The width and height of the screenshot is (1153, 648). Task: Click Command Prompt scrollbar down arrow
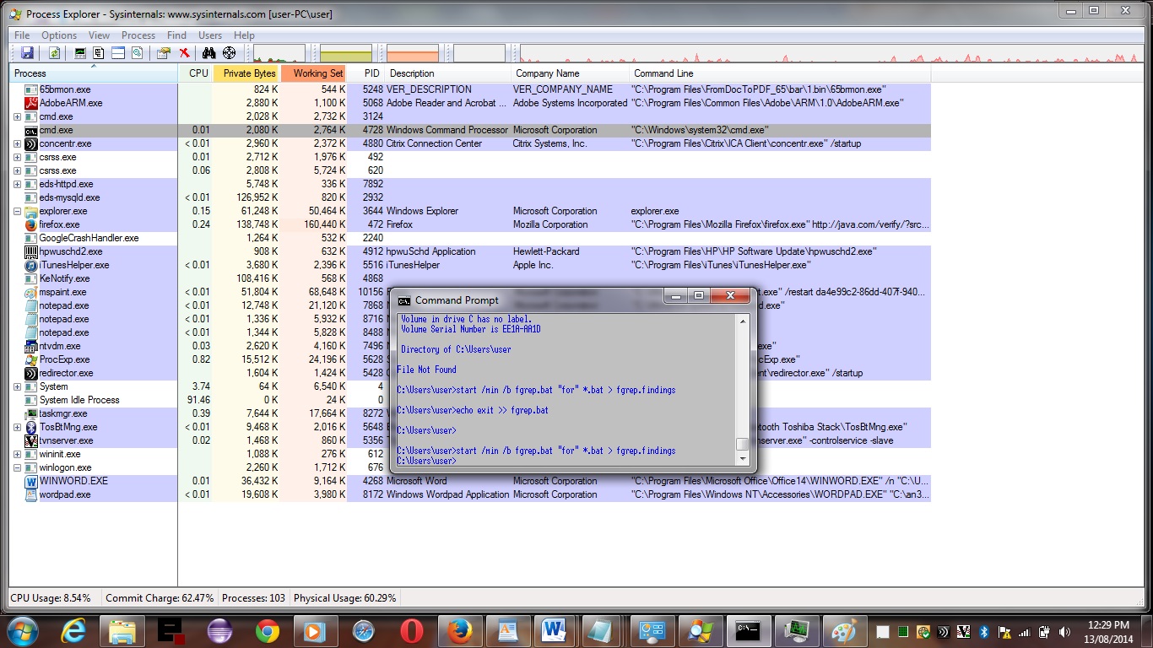742,459
